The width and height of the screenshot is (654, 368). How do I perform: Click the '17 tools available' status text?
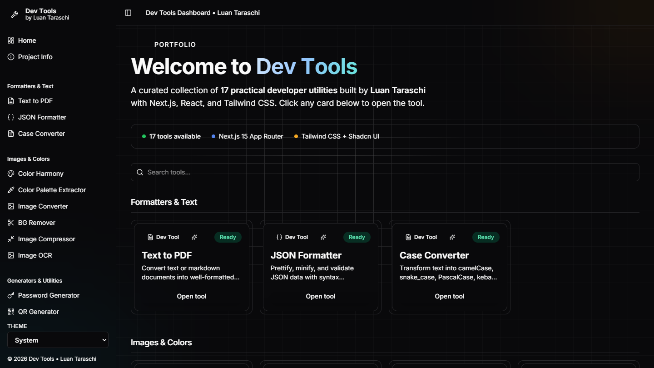click(175, 136)
